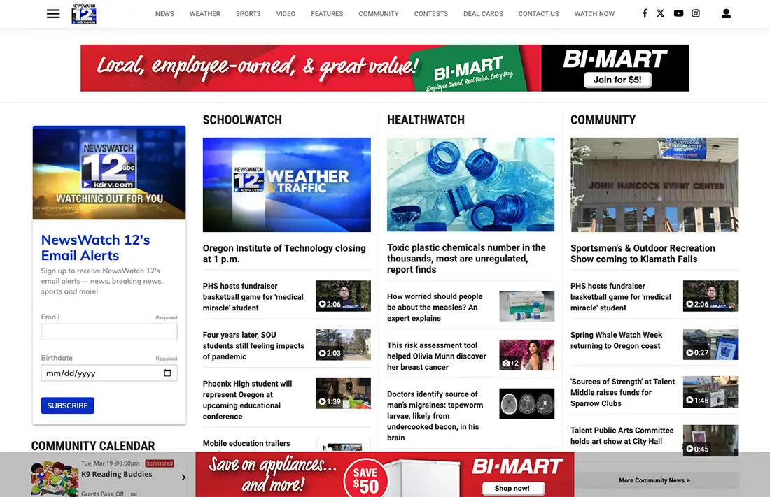Image resolution: width=770 pixels, height=497 pixels.
Task: Open Contact Us page
Action: click(539, 14)
